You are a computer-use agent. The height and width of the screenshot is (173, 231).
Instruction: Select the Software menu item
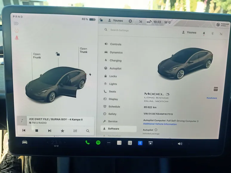[x=118, y=129]
